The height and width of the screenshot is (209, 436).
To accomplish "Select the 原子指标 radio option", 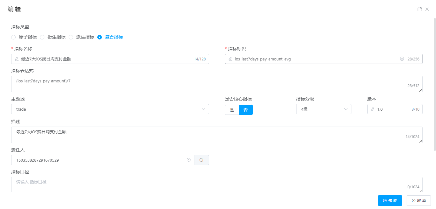I will (x=13, y=37).
